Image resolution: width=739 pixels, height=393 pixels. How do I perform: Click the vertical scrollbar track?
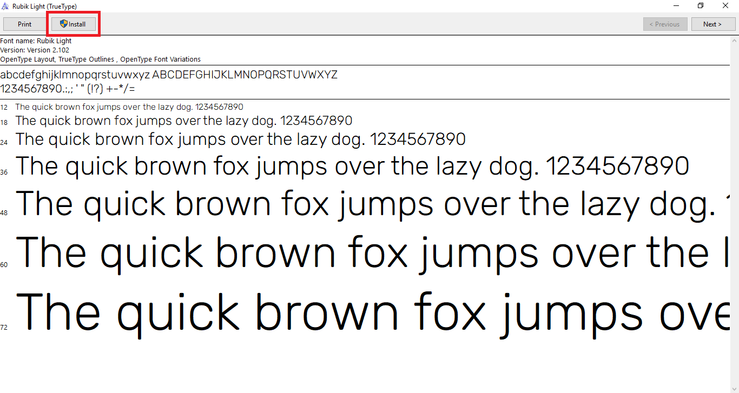point(735,216)
